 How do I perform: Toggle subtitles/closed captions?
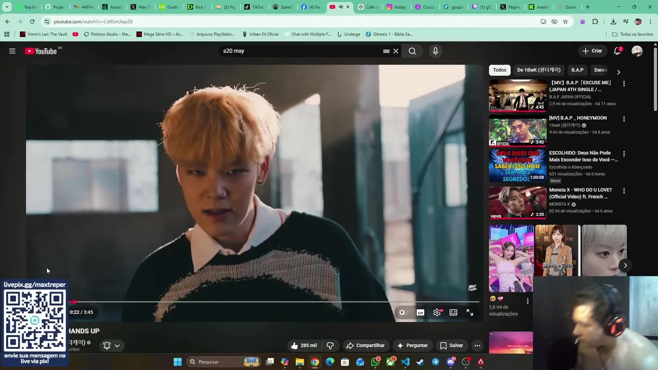pos(421,312)
